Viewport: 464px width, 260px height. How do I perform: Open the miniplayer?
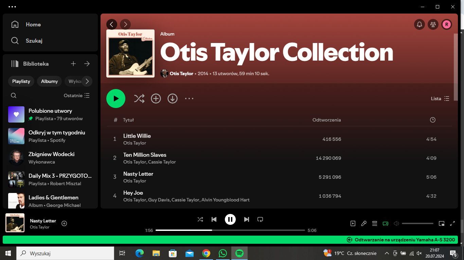[x=442, y=223]
